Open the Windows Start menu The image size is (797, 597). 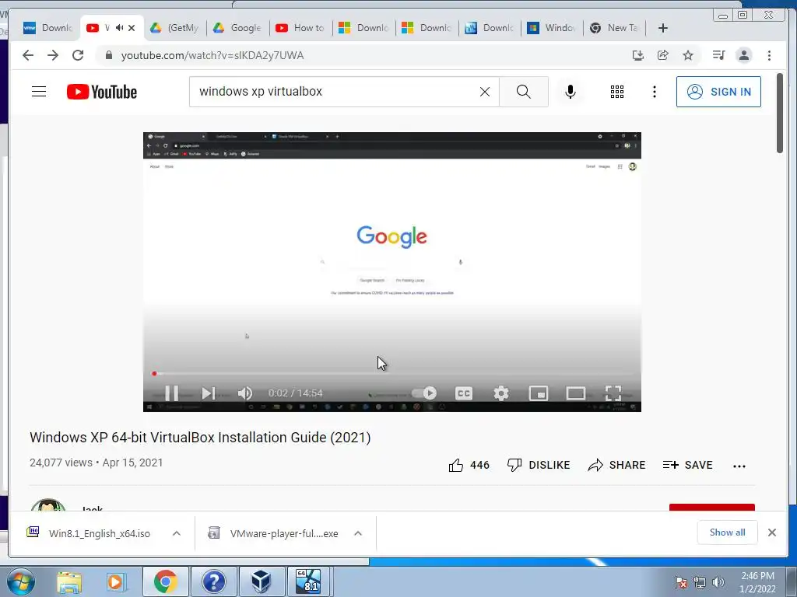pyautogui.click(x=21, y=581)
